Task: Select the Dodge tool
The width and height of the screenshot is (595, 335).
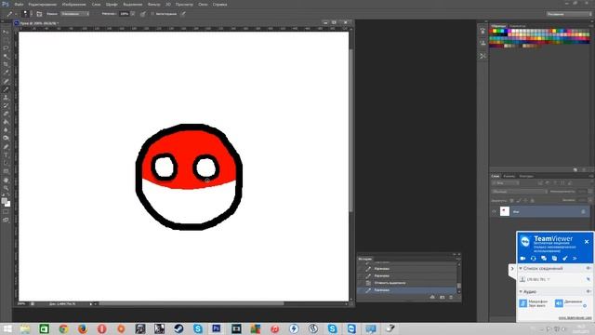Action: (6, 139)
